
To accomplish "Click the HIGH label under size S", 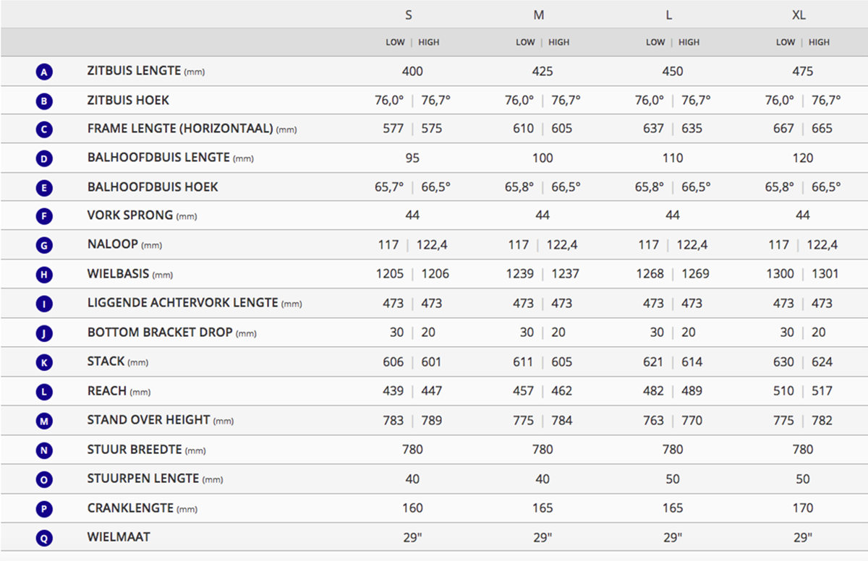I will (x=428, y=43).
